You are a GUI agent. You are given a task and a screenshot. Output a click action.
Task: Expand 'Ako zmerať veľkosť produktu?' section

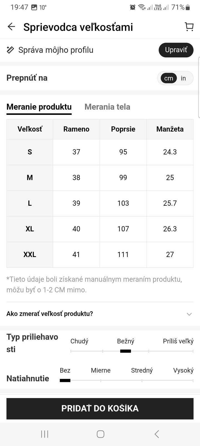50,314
